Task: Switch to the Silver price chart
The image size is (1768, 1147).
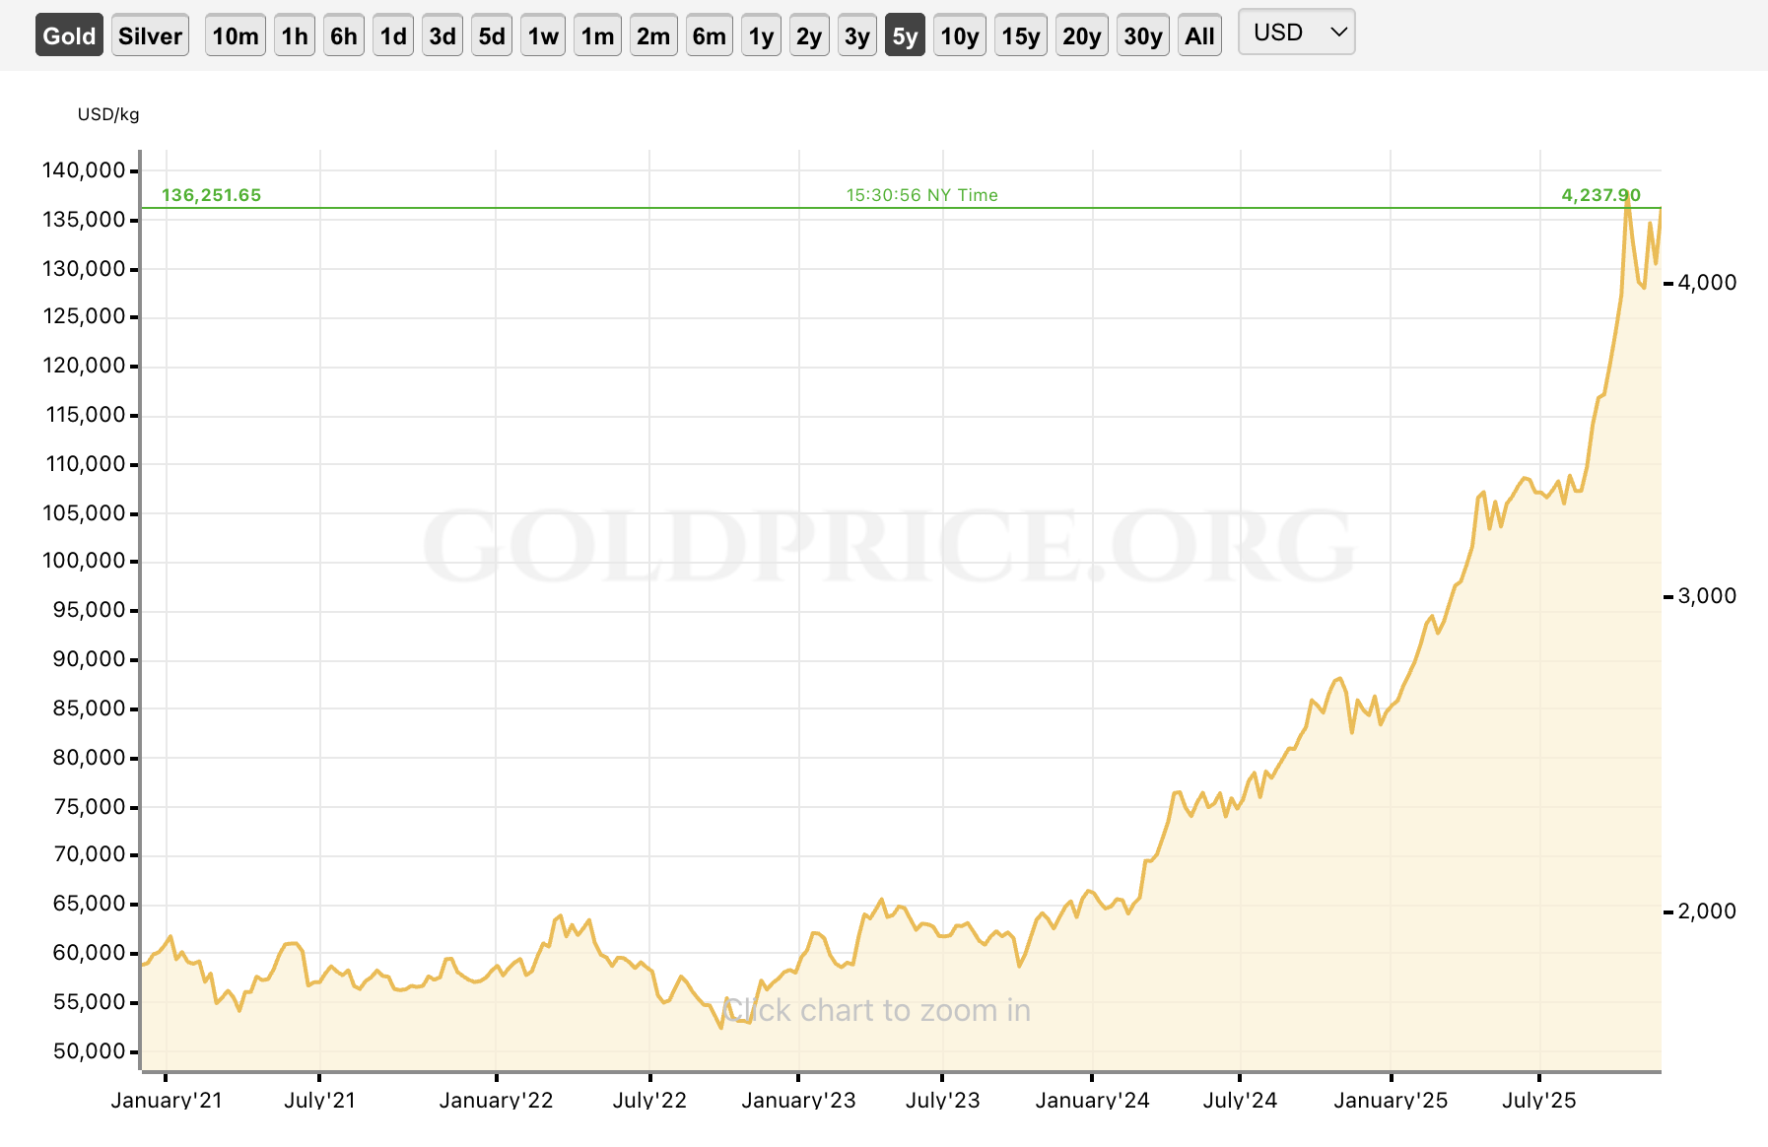Action: point(150,34)
